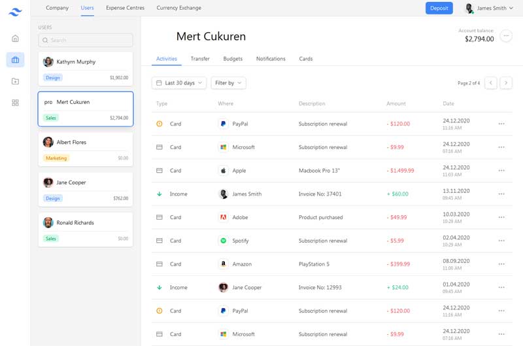This screenshot has height=346, width=523.
Task: Click the "- $399.99" amount
Action: point(398,264)
